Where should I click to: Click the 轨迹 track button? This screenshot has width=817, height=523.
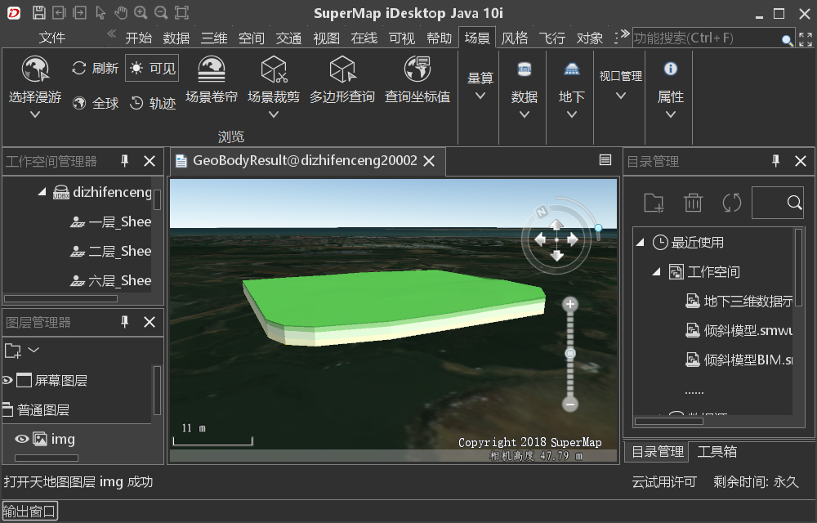(153, 103)
